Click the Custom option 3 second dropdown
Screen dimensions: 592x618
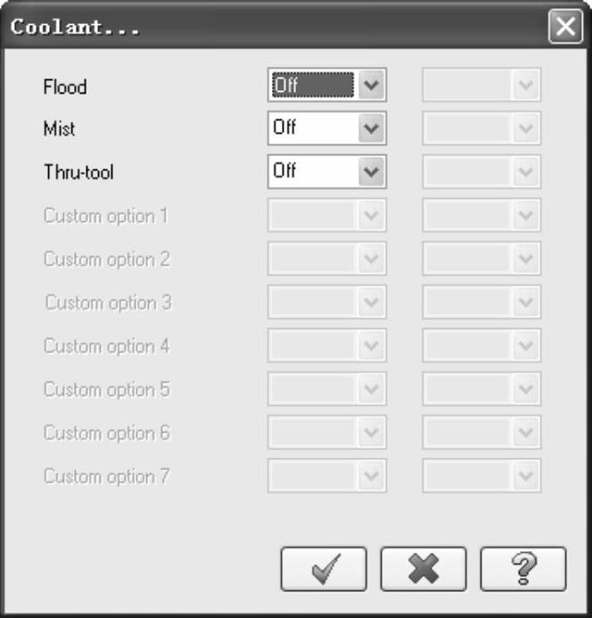481,302
